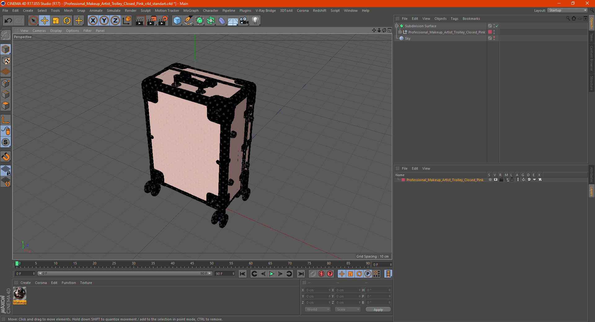Open the Edit Render Settings icon

[163, 21]
